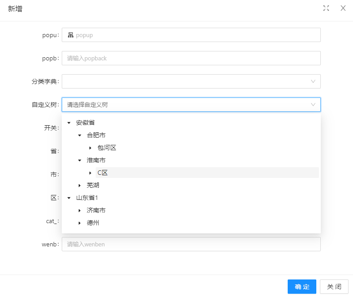Collapse the 安徽省 tree node arrow
This screenshot has height=296, width=353.
coord(69,123)
